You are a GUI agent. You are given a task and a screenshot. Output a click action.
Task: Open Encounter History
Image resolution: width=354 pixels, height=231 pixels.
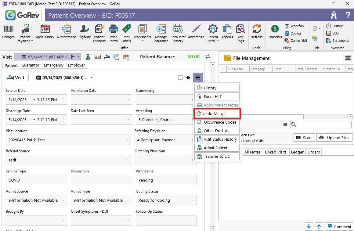pos(178,33)
